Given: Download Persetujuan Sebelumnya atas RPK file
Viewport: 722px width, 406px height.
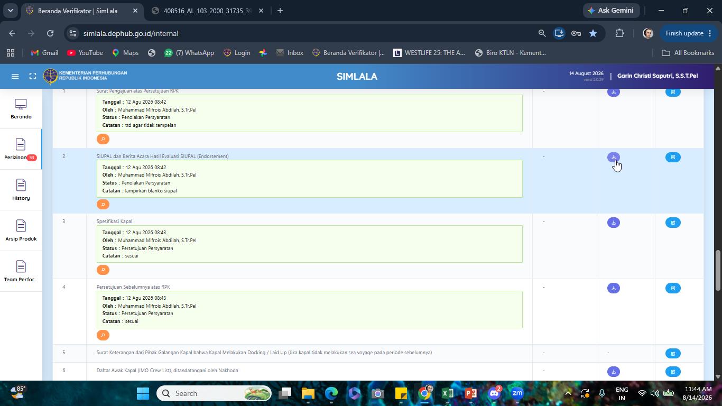Looking at the screenshot, I should click(613, 288).
